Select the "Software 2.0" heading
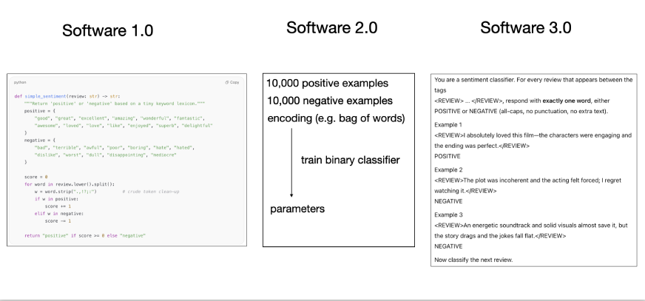Viewport: 645px width, 301px height. [332, 27]
